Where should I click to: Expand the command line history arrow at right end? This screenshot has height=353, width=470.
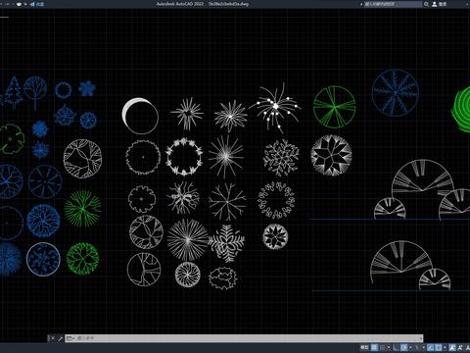421,338
